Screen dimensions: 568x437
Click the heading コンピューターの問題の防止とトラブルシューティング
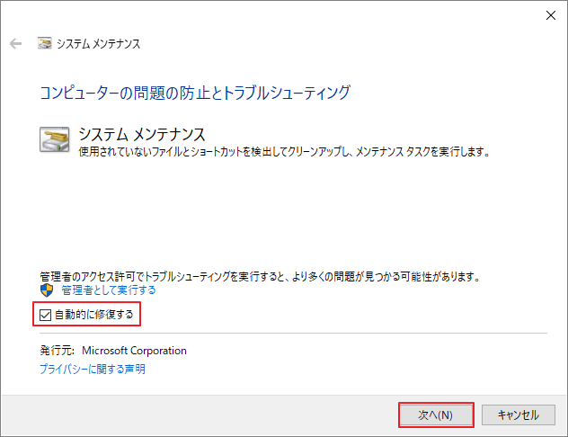(x=195, y=93)
